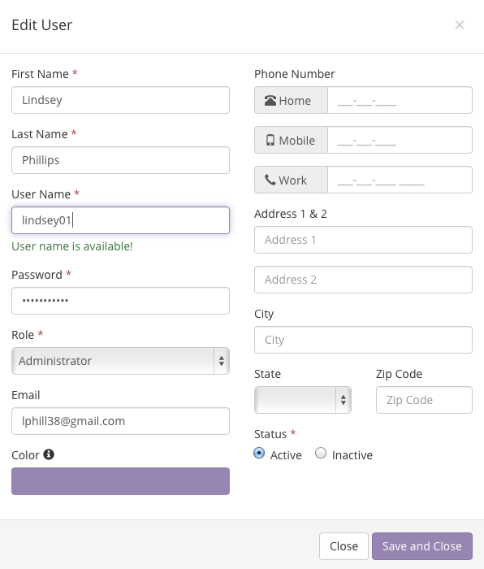Click the Last Name field with Phillips
484x569 pixels.
click(x=120, y=160)
